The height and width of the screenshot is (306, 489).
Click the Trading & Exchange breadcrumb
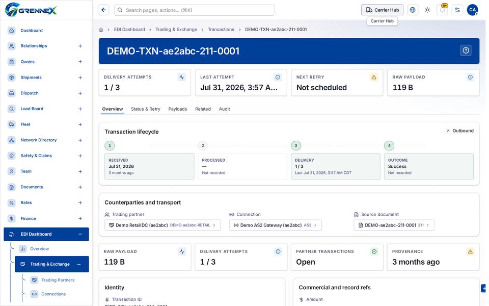[x=176, y=30]
